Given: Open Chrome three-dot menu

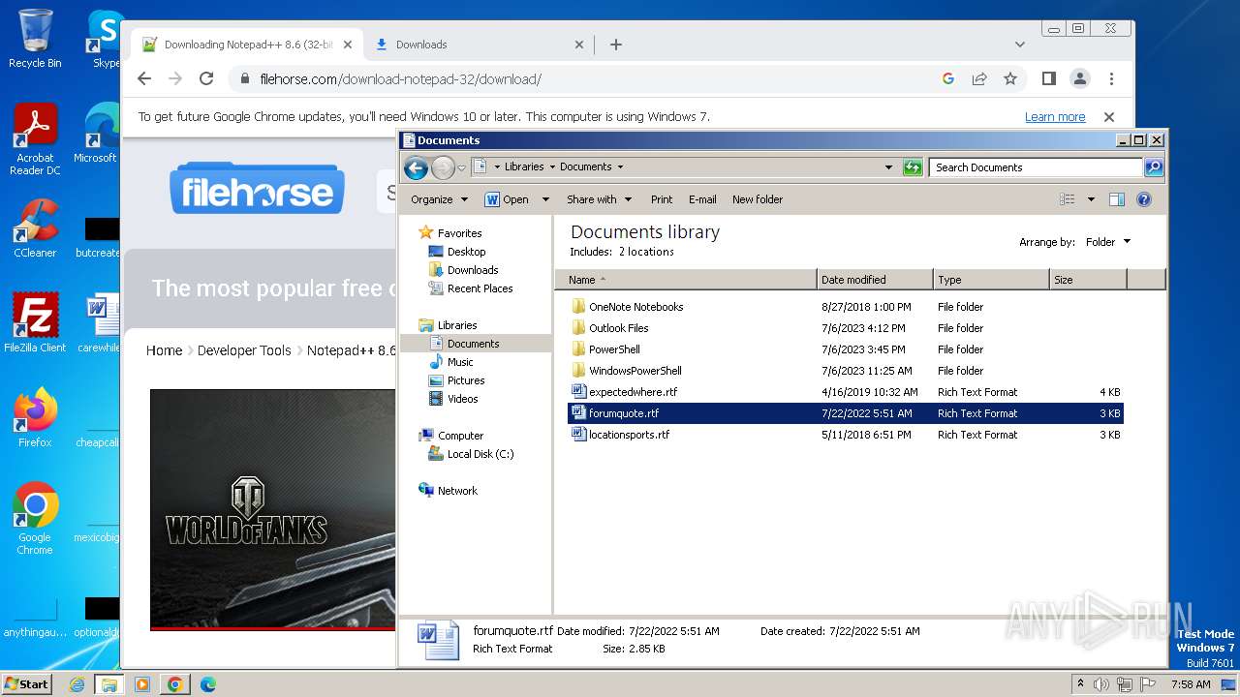Looking at the screenshot, I should [x=1111, y=78].
